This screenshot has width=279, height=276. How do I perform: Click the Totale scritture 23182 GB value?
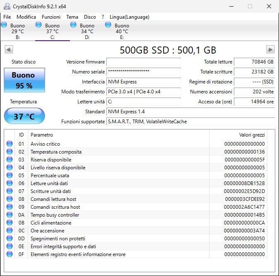[255, 72]
